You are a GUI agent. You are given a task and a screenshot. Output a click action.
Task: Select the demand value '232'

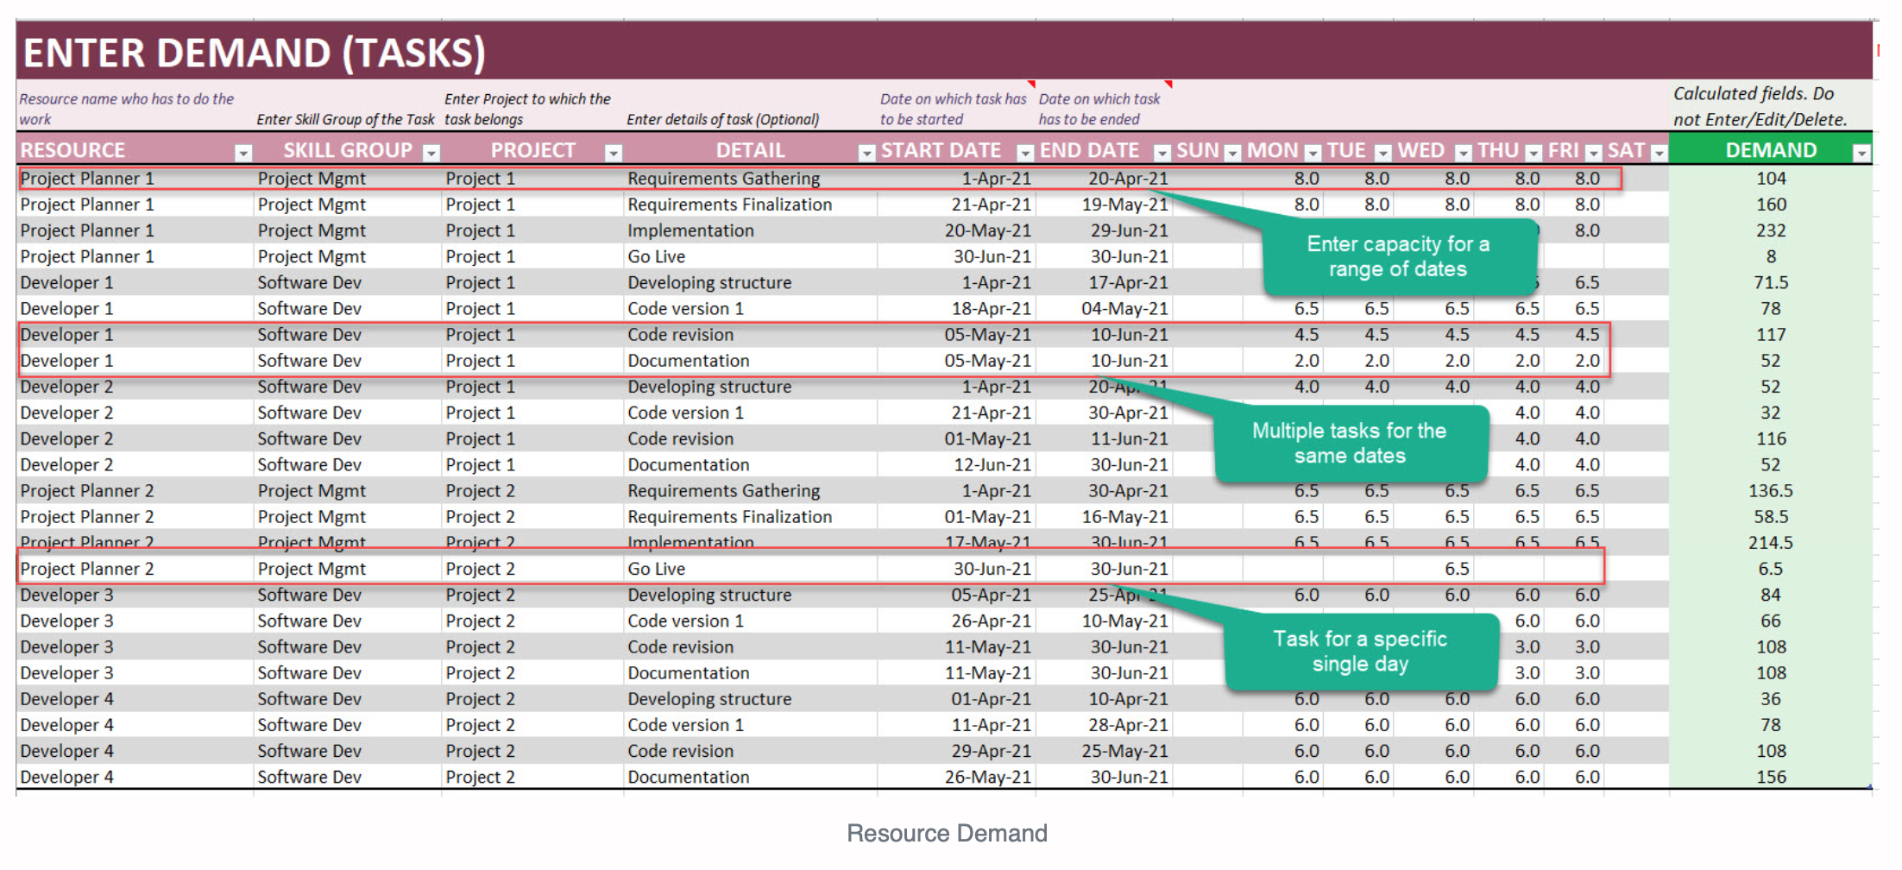pyautogui.click(x=1771, y=230)
